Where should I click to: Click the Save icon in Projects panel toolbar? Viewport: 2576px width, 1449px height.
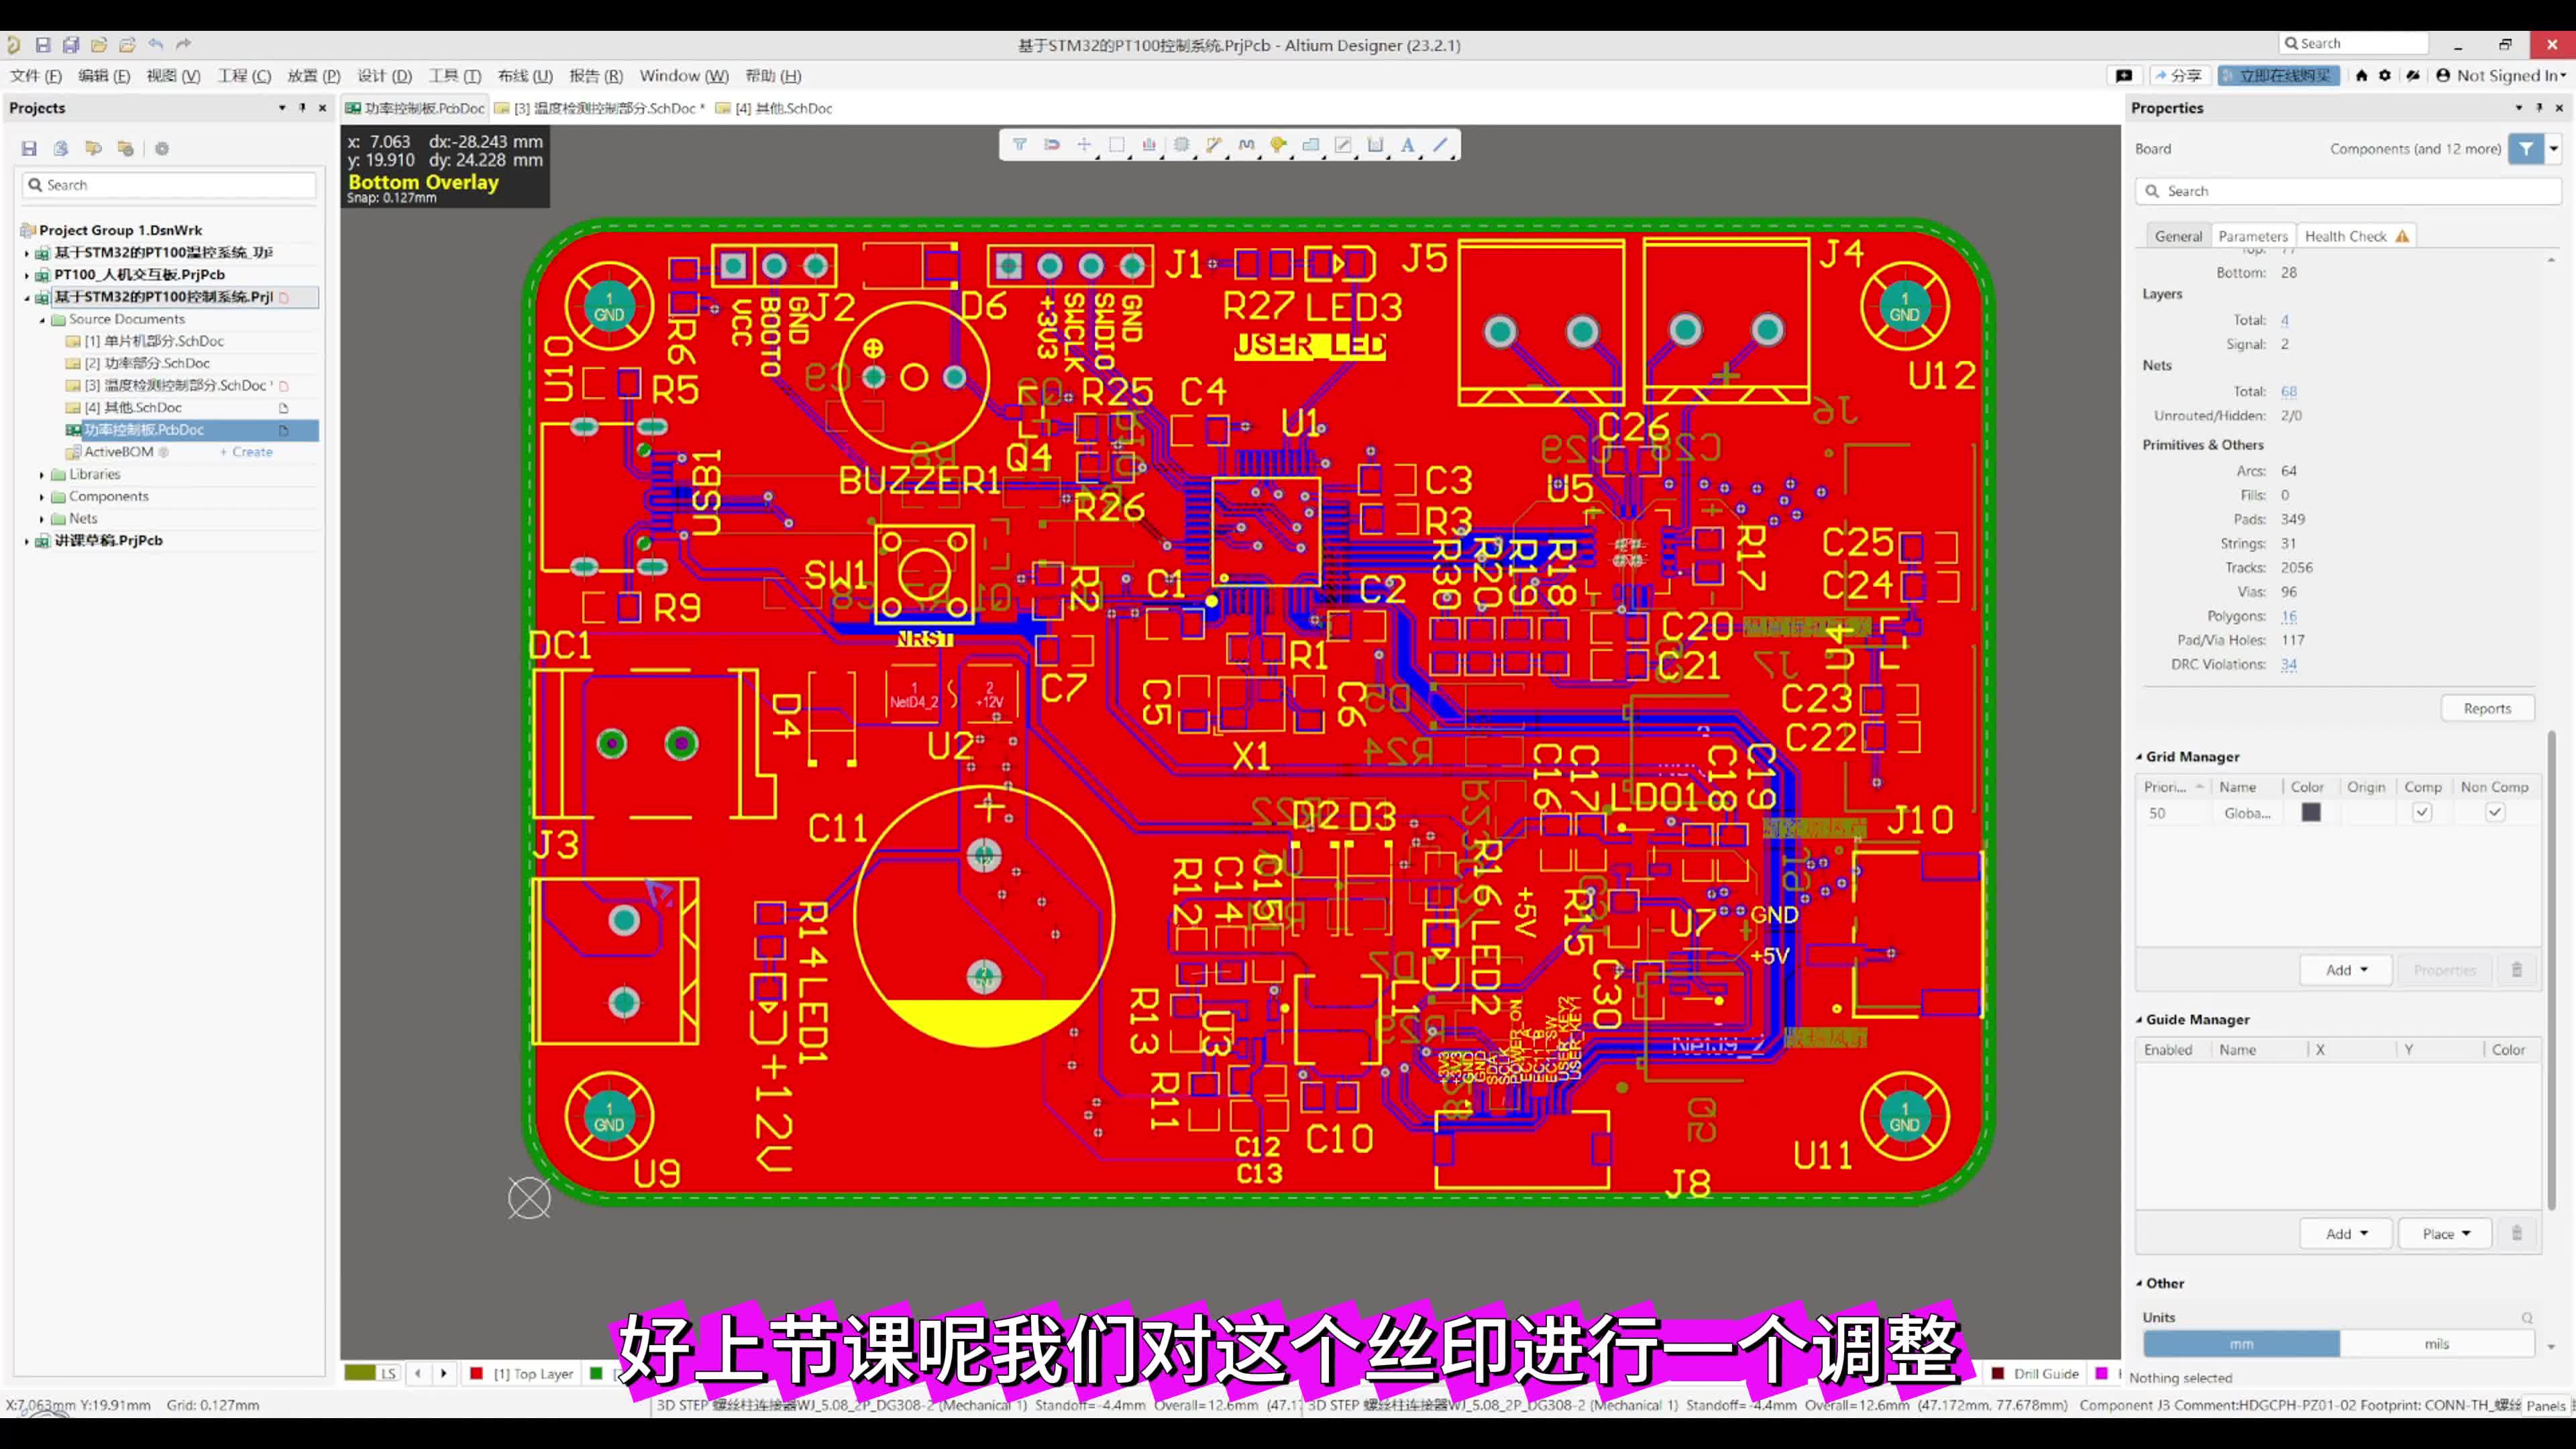(29, 148)
